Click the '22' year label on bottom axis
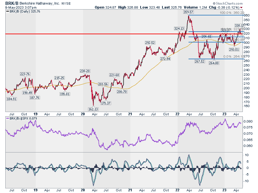Viewport: 258px width, 193px height. point(177,190)
